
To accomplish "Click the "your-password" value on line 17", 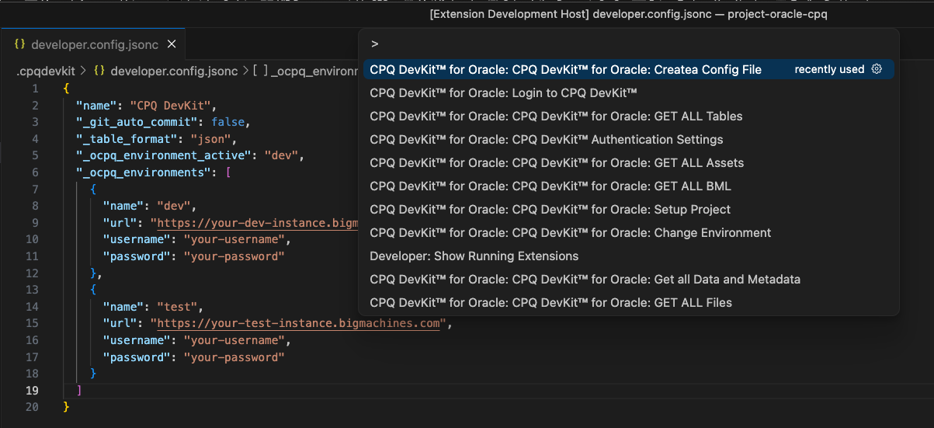I will tap(234, 357).
